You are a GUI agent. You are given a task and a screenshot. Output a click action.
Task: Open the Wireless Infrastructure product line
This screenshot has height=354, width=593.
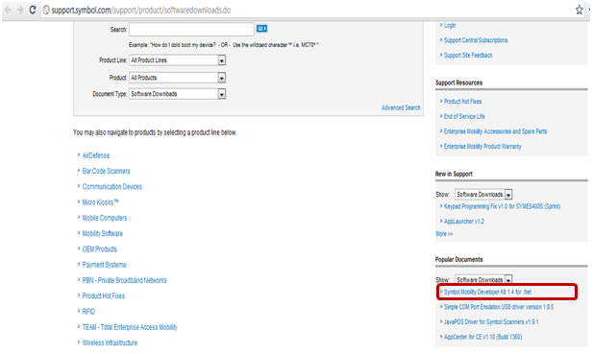pyautogui.click(x=110, y=342)
